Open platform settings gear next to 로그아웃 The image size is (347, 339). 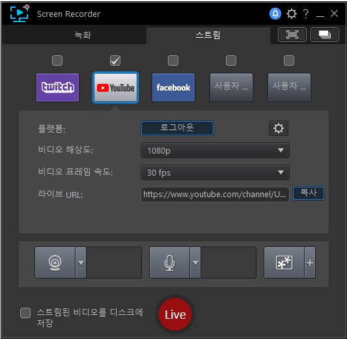[x=279, y=128]
